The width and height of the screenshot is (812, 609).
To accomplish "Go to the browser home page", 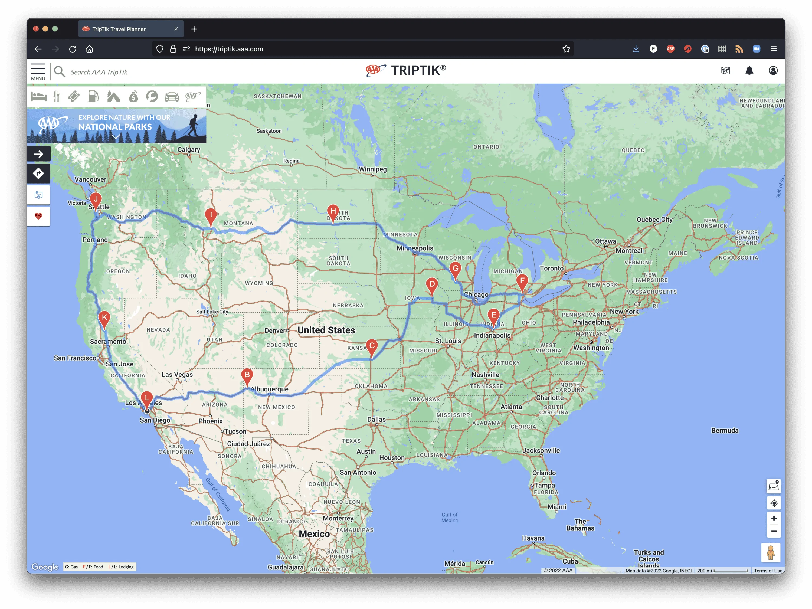I will (90, 49).
